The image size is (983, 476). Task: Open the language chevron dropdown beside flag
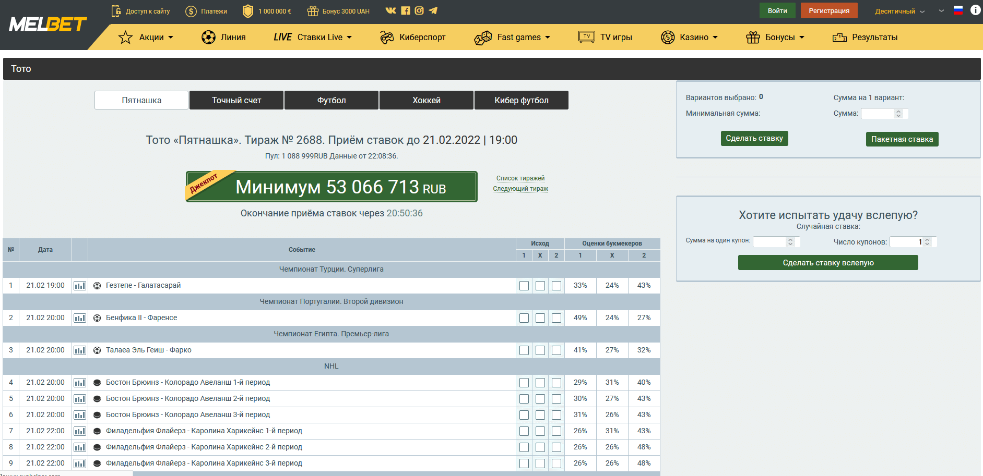(941, 10)
